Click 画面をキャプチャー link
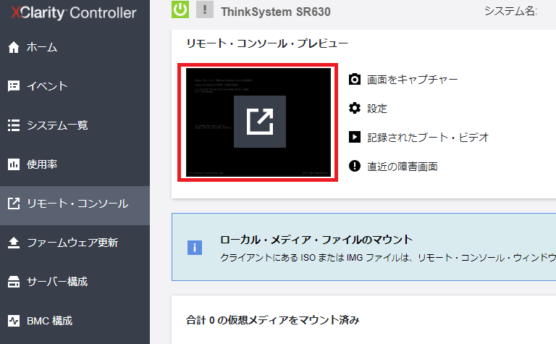The width and height of the screenshot is (556, 344). click(x=413, y=80)
